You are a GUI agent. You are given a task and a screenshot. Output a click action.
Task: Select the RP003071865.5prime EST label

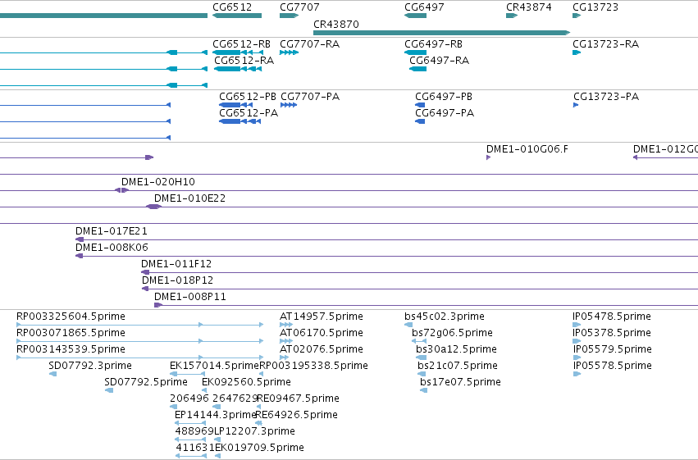[71, 333]
